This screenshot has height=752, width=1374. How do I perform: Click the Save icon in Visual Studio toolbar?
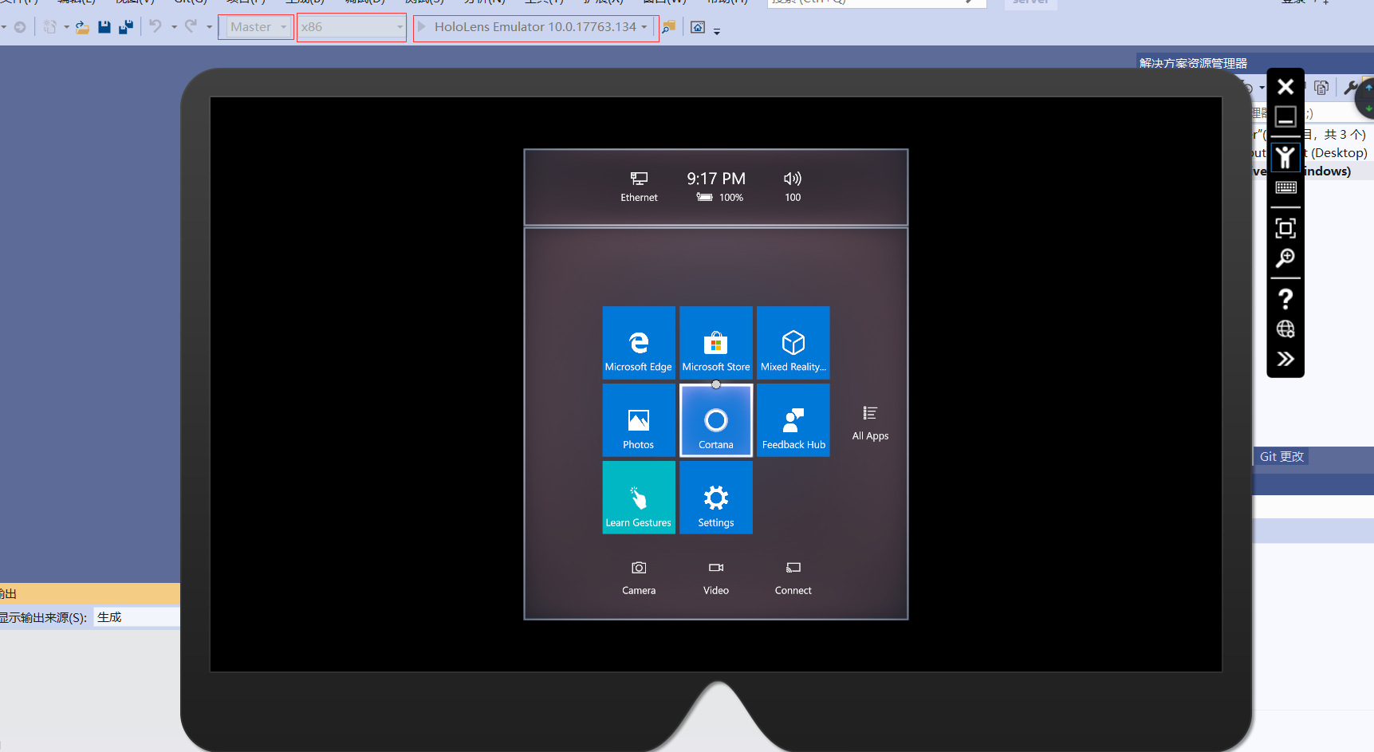coord(104,27)
